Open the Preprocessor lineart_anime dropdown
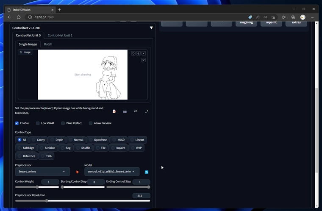 click(42, 172)
